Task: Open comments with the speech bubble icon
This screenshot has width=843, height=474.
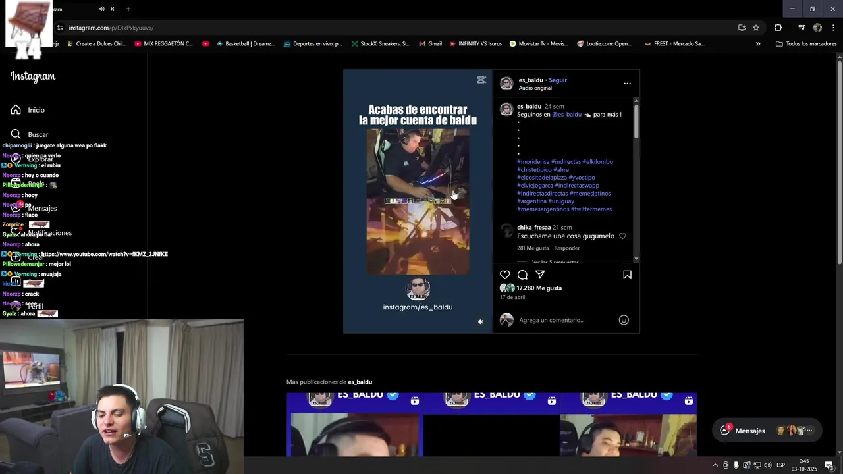Action: coord(522,275)
